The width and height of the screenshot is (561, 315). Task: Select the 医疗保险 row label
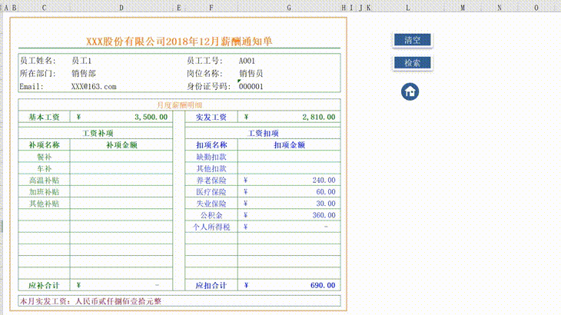point(211,191)
